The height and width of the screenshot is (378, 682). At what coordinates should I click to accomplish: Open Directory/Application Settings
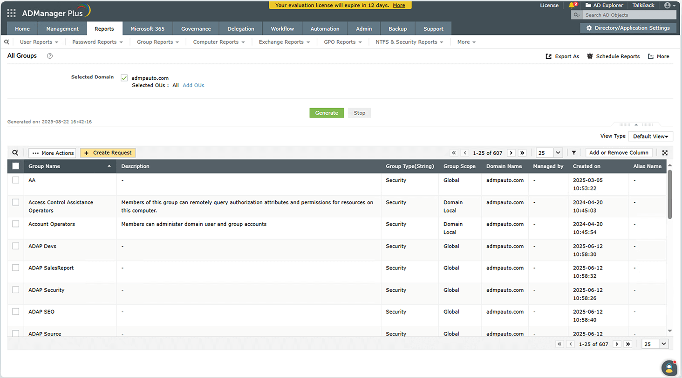tap(628, 28)
